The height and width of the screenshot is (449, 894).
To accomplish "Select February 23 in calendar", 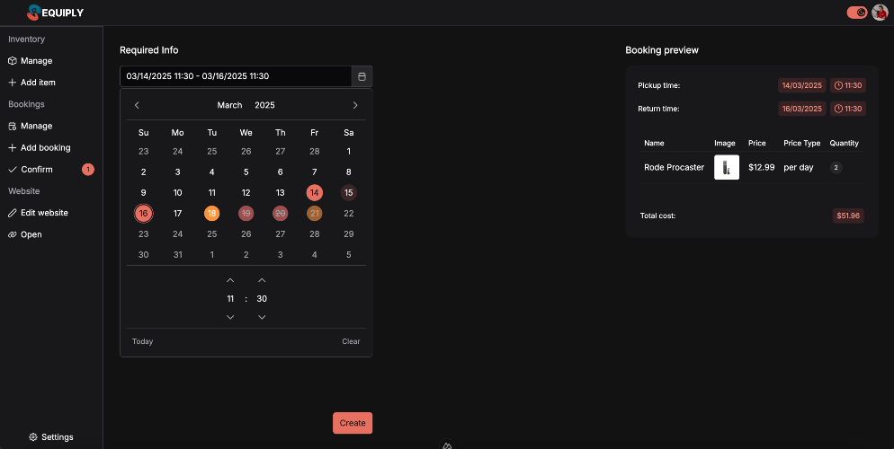I will click(x=143, y=152).
